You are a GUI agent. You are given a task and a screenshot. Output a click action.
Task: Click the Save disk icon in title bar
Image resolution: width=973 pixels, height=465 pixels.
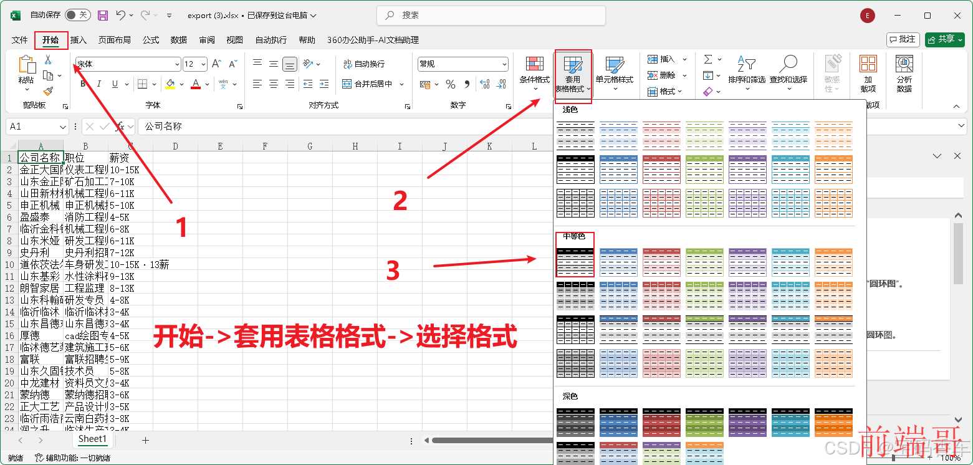point(103,15)
